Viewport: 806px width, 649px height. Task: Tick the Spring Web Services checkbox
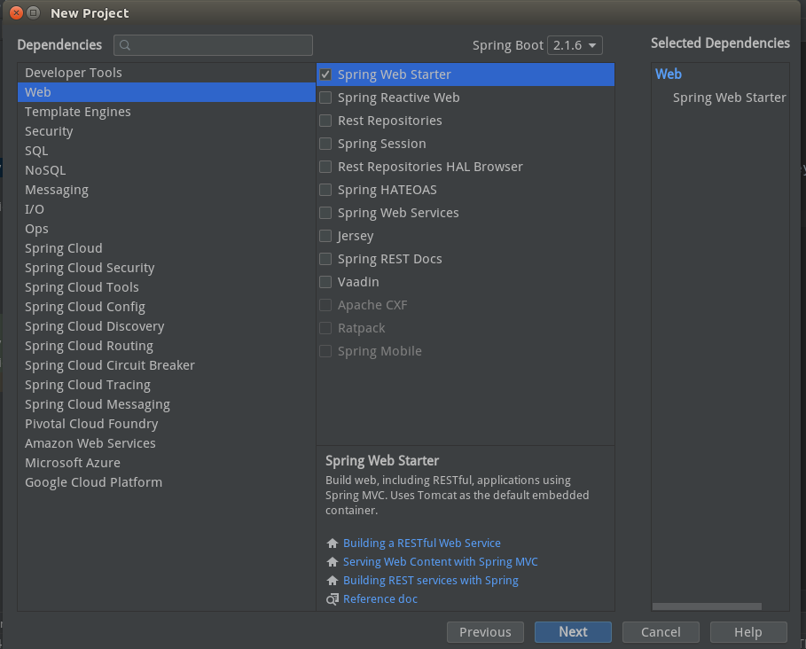pos(325,213)
